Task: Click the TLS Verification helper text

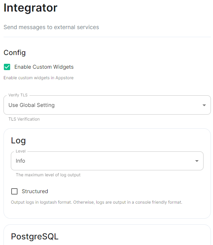Action: (24, 119)
